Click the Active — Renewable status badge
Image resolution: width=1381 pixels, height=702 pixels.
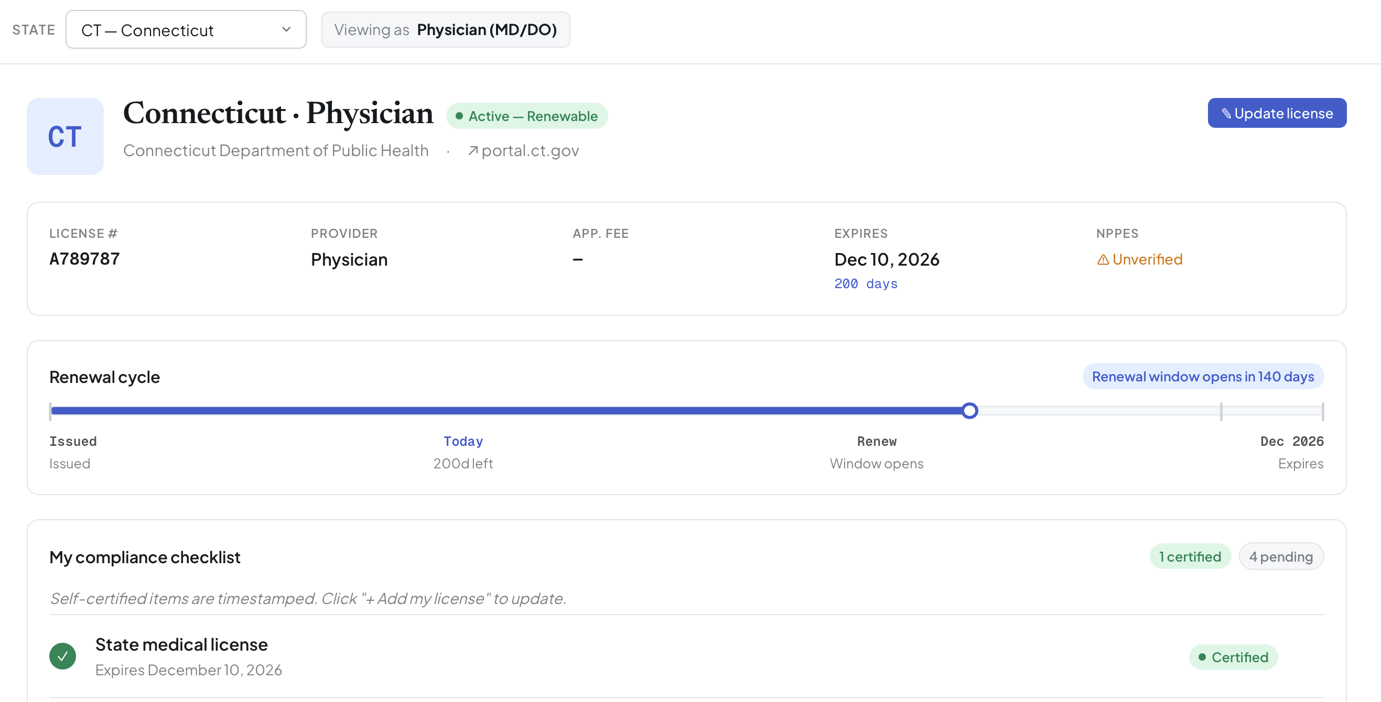click(x=526, y=116)
